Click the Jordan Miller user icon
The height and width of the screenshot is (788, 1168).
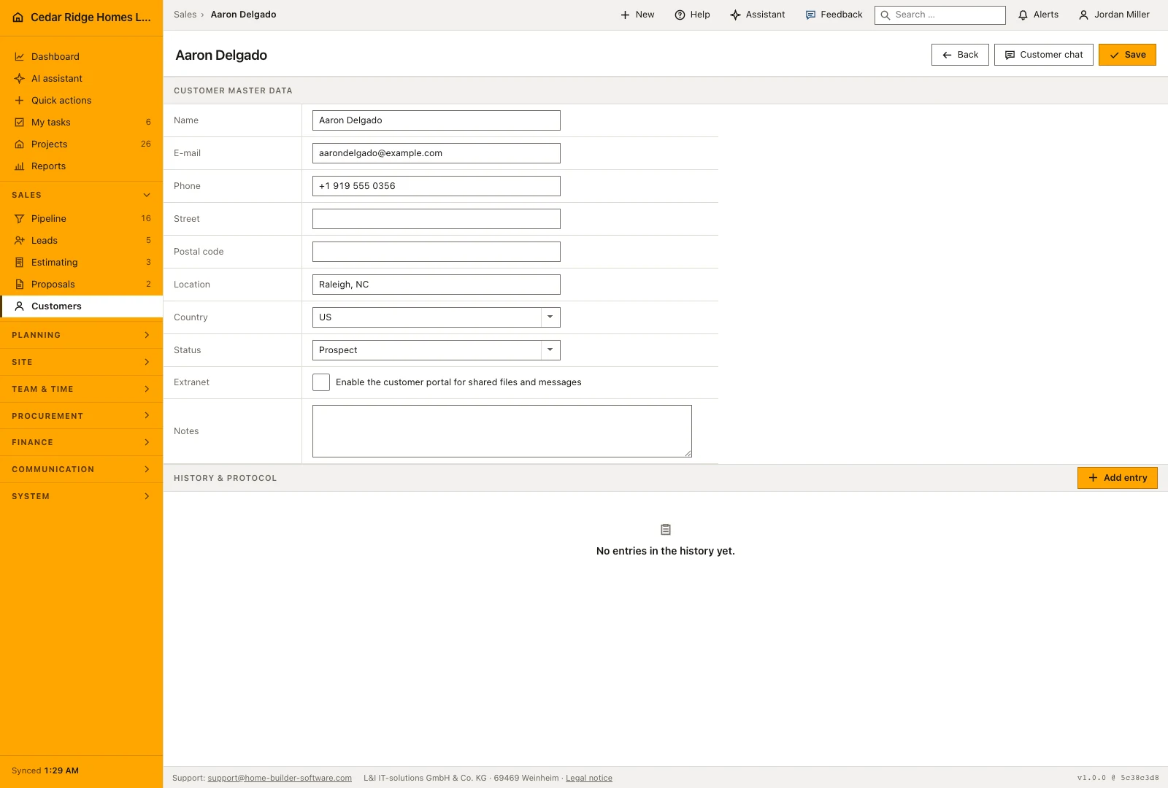[x=1083, y=15]
